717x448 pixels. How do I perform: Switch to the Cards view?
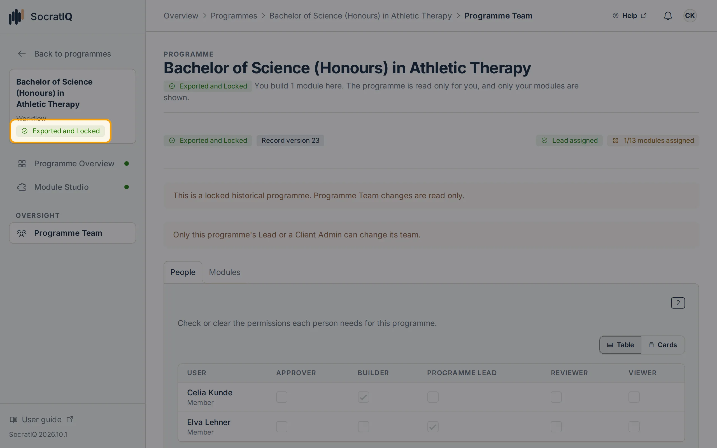coord(663,345)
